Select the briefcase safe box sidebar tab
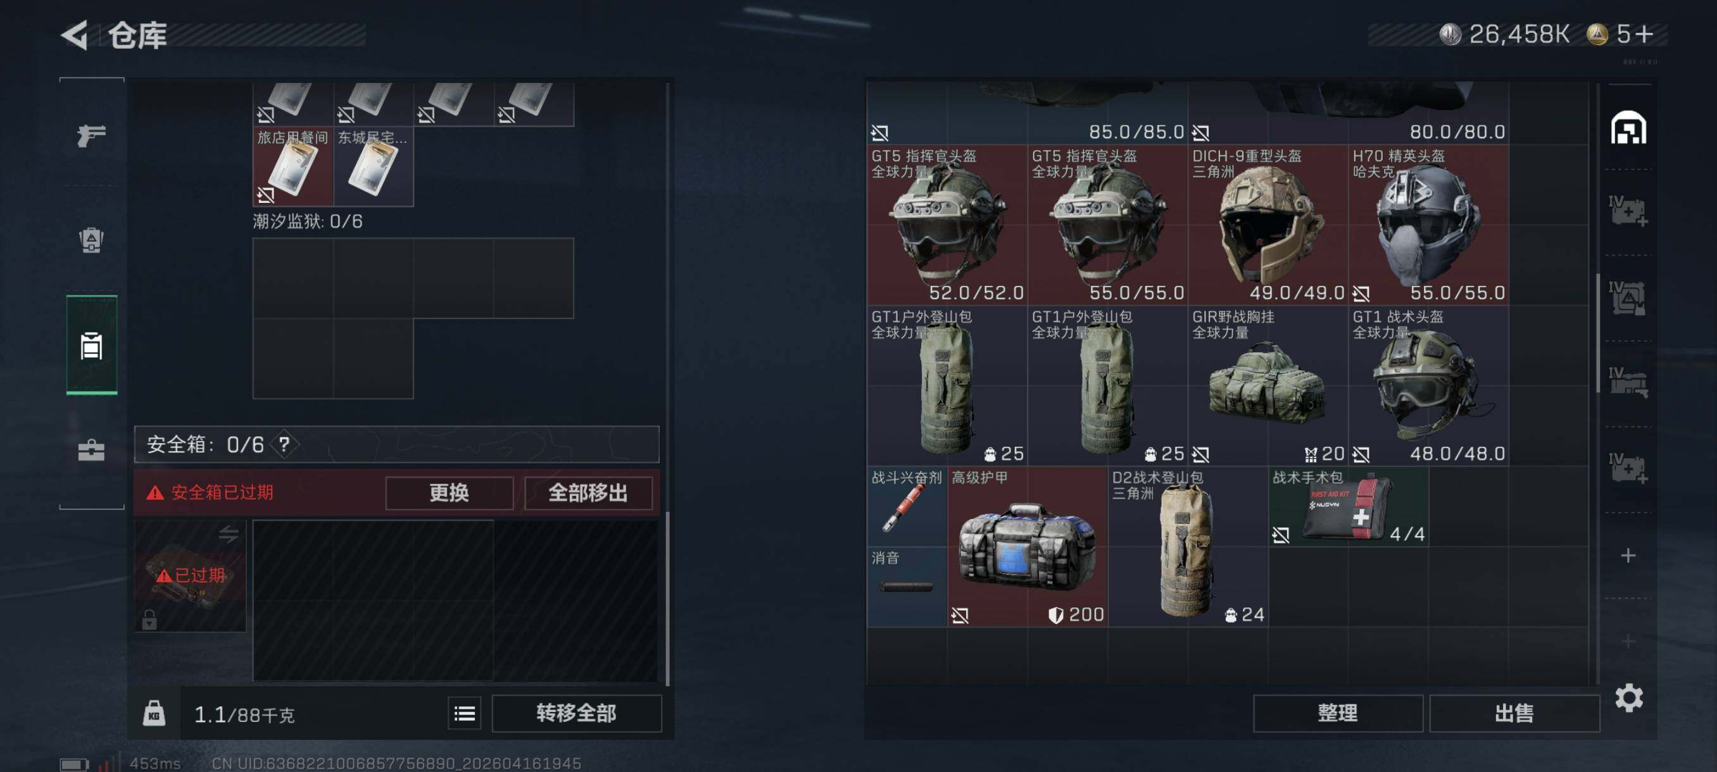 (x=91, y=451)
